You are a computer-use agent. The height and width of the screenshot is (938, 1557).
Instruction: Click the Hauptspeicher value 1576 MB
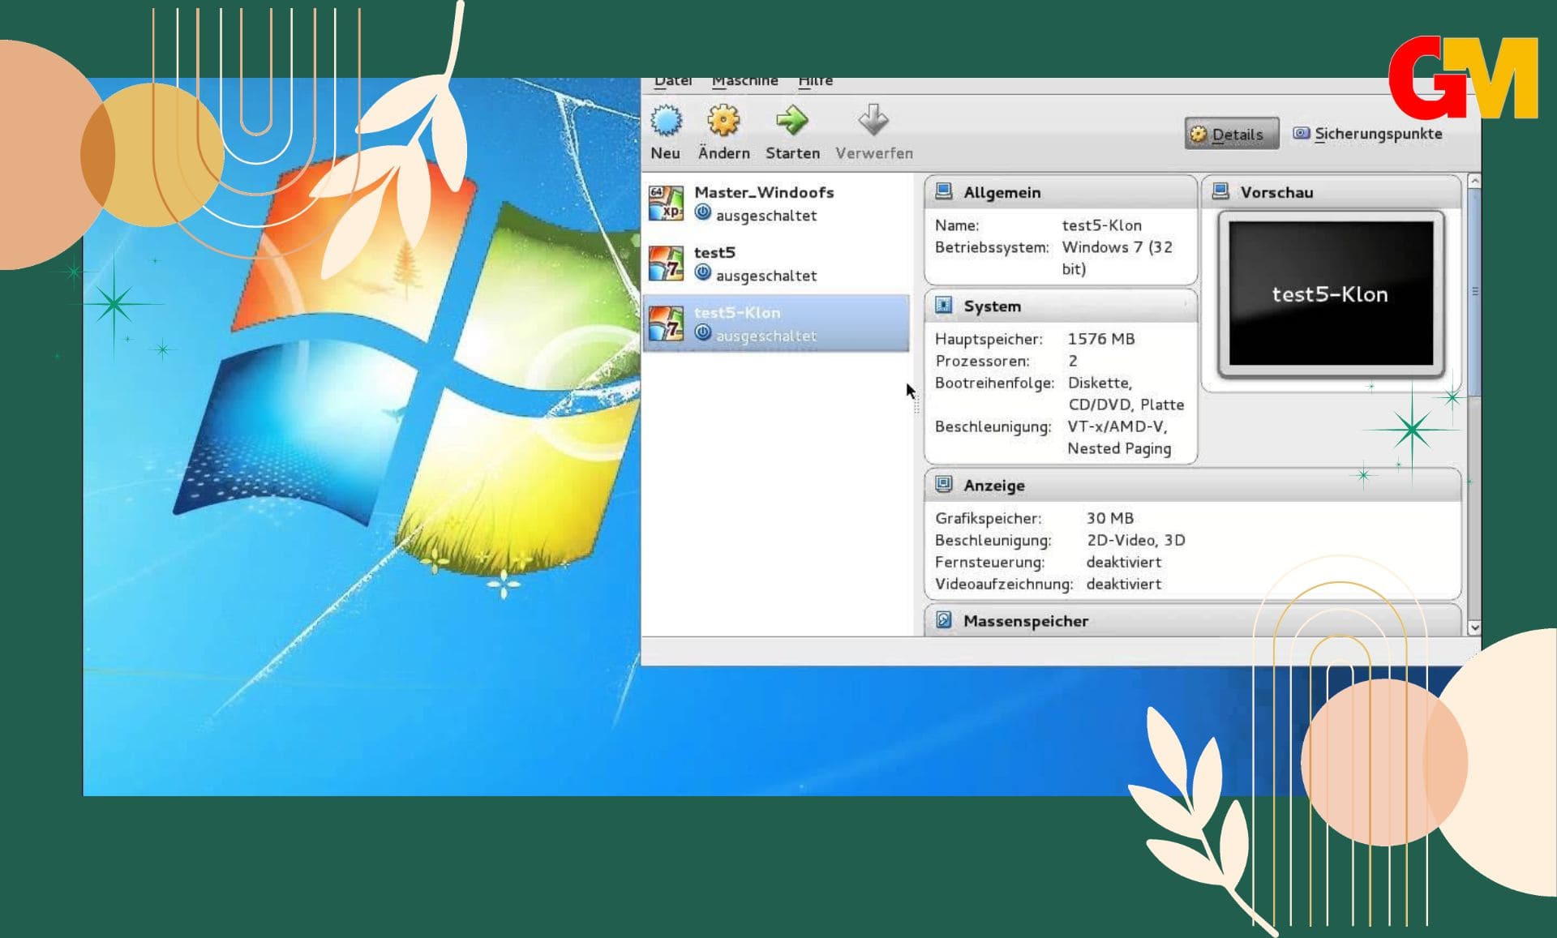tap(1100, 339)
